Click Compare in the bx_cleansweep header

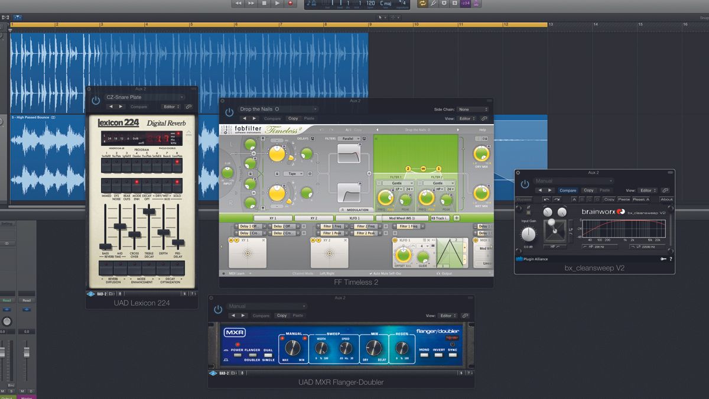pos(568,190)
